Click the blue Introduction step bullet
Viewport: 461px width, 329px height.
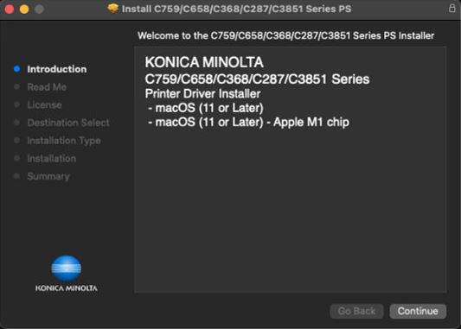[16, 69]
